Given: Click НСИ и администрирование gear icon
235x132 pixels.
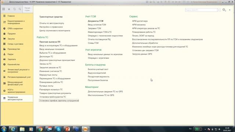Looking at the screenshot, I should point(4,91).
